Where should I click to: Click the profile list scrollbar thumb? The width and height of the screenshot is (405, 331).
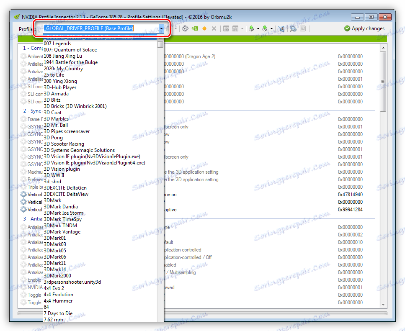(160, 44)
